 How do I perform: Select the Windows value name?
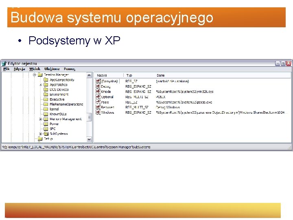click(107, 112)
